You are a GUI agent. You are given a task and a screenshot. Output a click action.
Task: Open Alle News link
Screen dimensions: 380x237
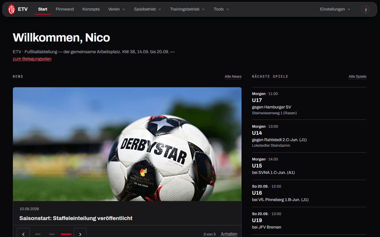coord(233,77)
